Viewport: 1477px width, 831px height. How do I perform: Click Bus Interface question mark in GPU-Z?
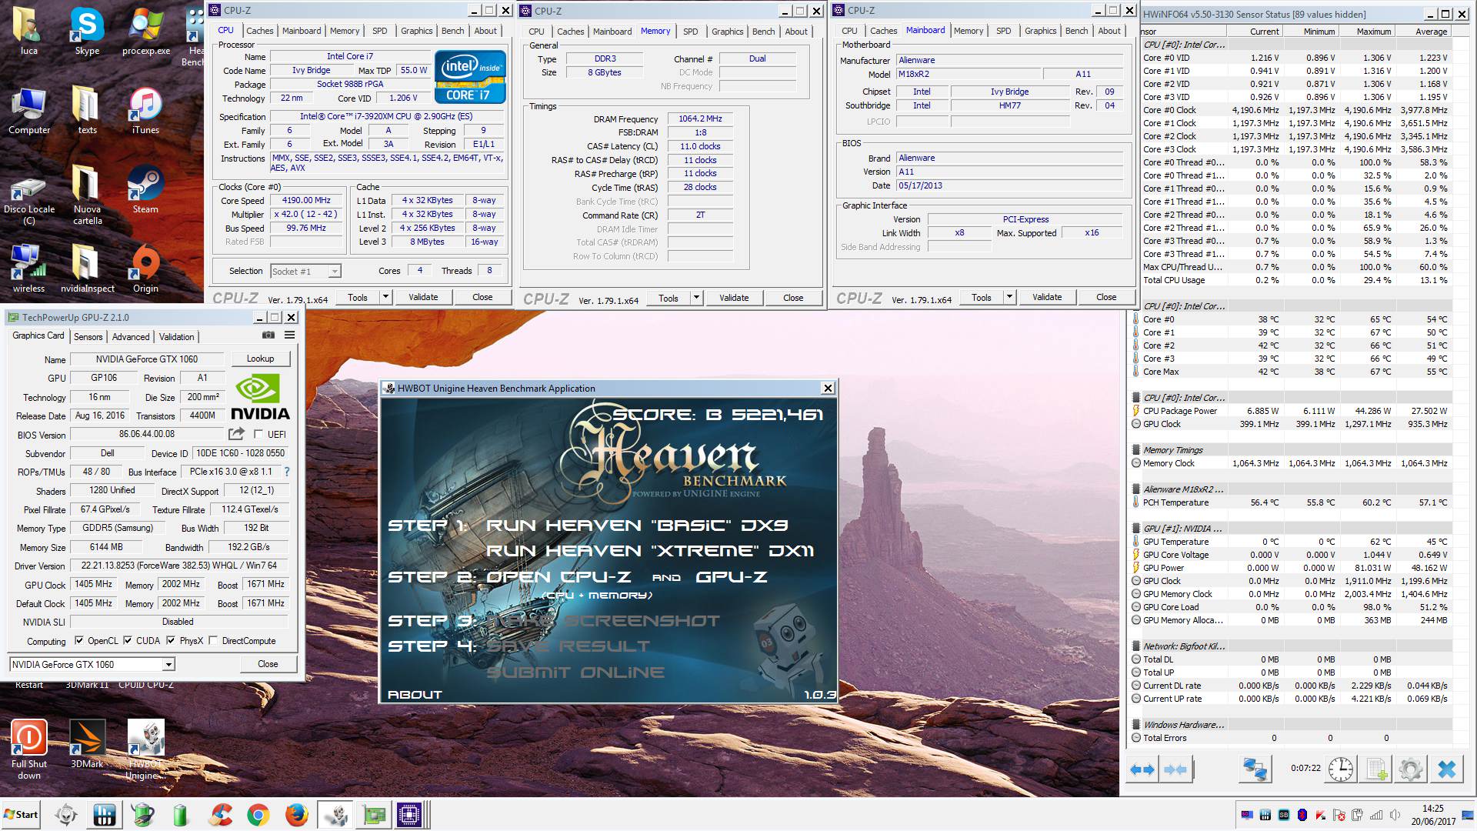coord(287,472)
